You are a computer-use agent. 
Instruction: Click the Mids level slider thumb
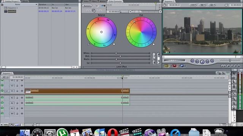point(120,56)
